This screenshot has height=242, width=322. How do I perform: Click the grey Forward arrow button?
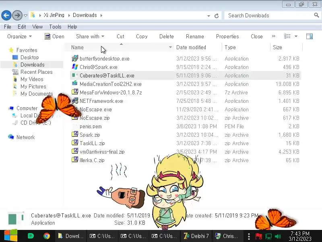17,15
